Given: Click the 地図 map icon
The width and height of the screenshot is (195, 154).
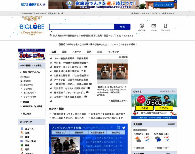Looking at the screenshot, I should (22, 149).
